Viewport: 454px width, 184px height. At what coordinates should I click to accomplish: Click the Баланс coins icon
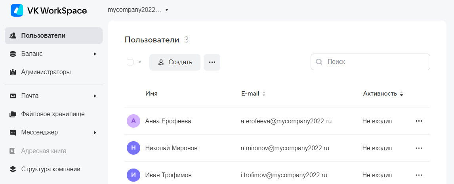[13, 54]
